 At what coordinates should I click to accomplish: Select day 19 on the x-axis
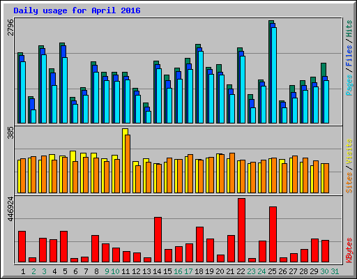pos(209,271)
